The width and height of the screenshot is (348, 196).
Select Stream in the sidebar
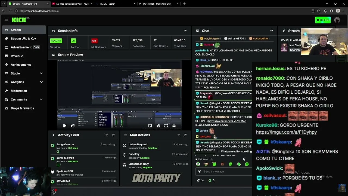(24, 30)
